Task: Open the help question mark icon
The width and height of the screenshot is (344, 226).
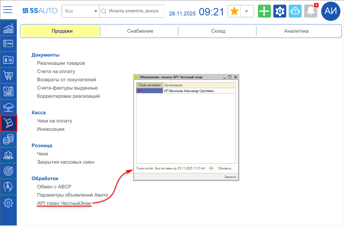Action: pos(295,11)
